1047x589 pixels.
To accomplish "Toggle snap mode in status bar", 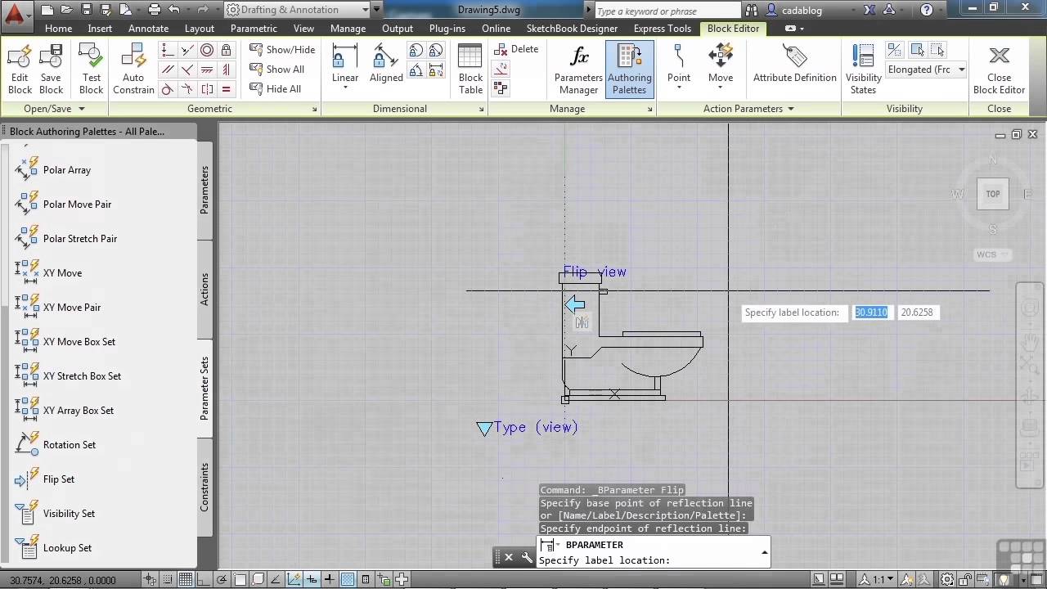I will tap(168, 580).
